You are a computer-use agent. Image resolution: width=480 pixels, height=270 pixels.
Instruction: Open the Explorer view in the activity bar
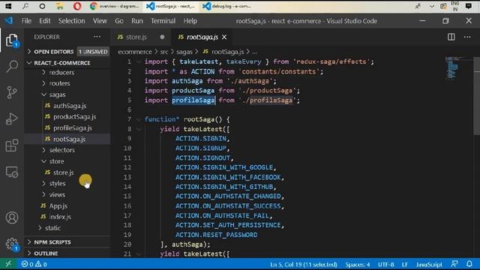tap(12, 40)
